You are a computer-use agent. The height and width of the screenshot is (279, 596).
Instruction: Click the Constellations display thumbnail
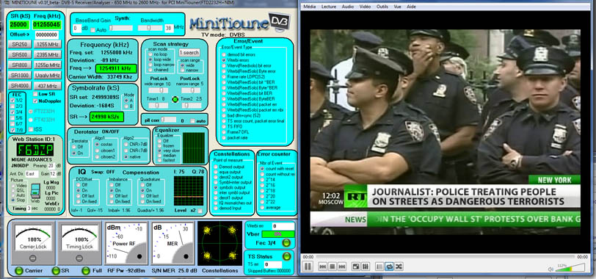[219, 243]
